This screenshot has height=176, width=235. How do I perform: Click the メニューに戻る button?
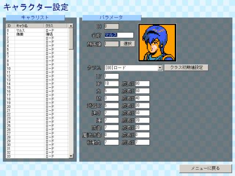point(205,168)
